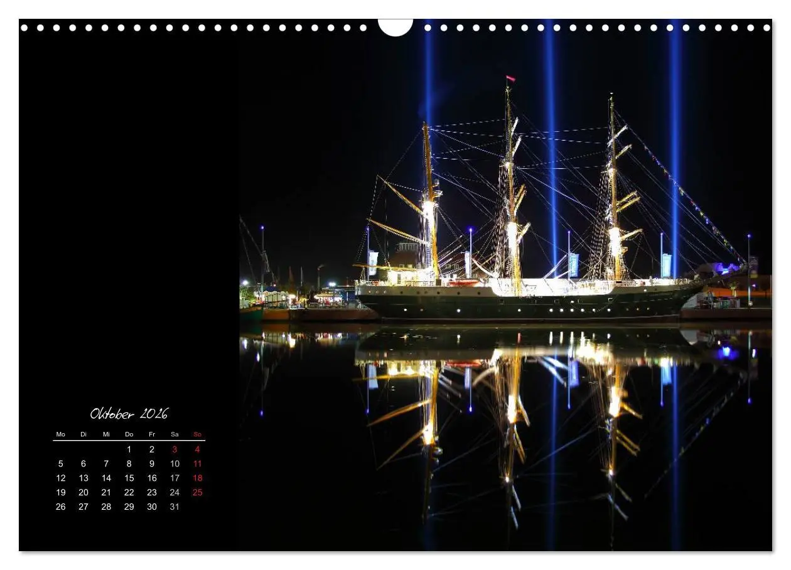791x570 pixels.
Task: Pick date 27 in the last row
Action: 83,507
